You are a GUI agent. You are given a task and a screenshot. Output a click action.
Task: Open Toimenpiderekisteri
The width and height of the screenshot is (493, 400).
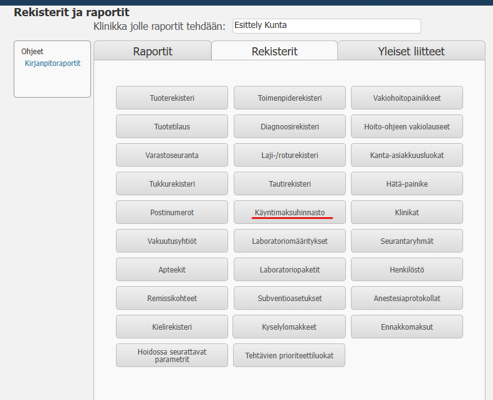(x=289, y=98)
